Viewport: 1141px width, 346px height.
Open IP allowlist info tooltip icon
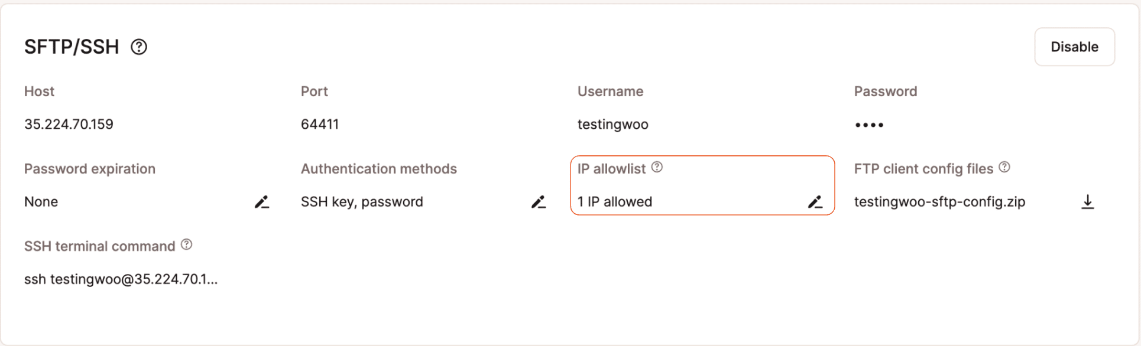[x=657, y=168]
